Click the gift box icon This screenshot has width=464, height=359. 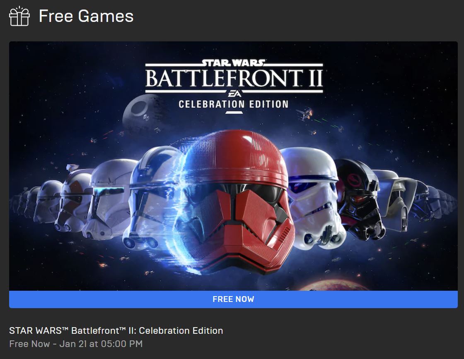[x=19, y=16]
